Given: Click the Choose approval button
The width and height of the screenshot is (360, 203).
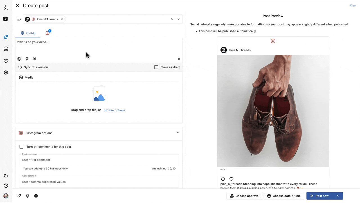Looking at the screenshot, I should tap(244, 196).
